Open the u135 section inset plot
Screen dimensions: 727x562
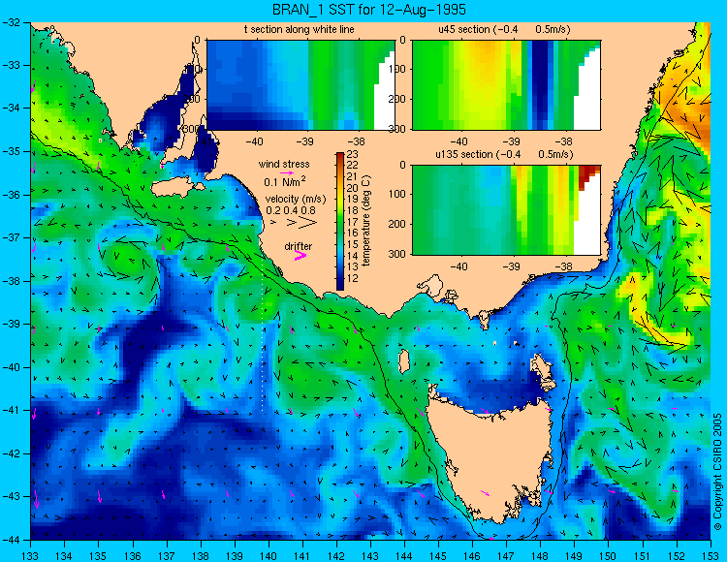click(x=506, y=209)
